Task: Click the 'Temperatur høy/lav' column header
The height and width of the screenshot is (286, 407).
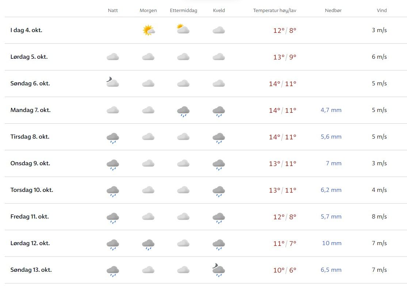Action: tap(275, 11)
